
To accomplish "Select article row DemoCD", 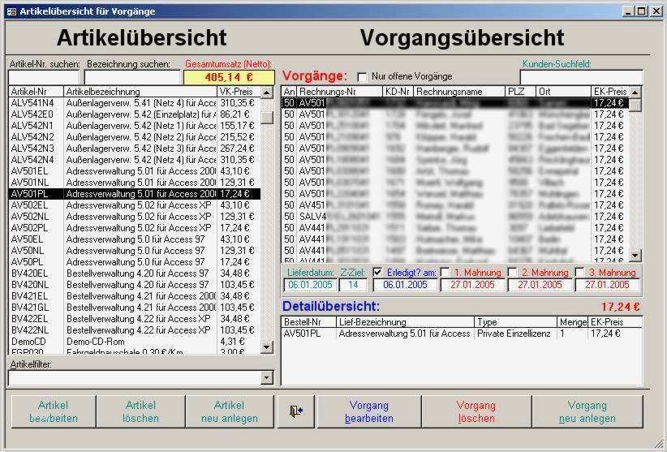I will click(135, 342).
